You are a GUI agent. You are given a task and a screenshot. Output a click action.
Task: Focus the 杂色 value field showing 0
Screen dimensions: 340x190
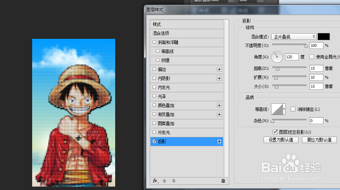[x=316, y=121]
